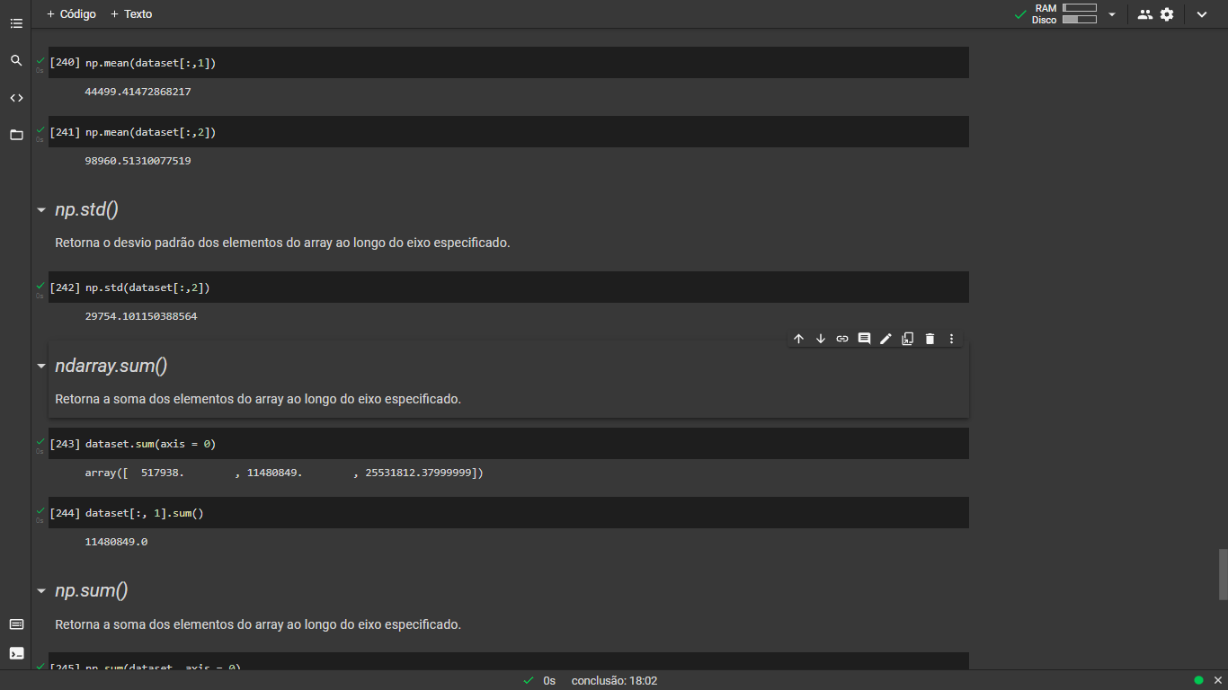Click the np.sum description paragraph
The width and height of the screenshot is (1228, 690).
click(x=258, y=624)
